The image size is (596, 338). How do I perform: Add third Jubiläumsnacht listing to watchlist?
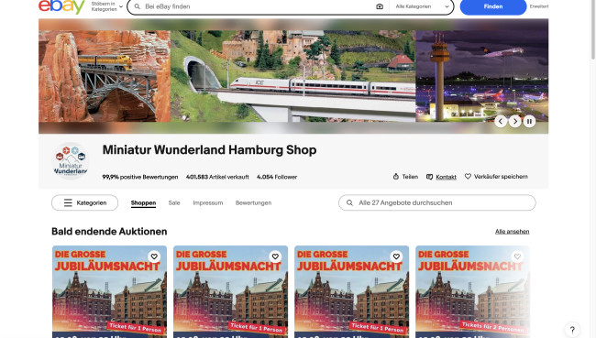[396, 256]
